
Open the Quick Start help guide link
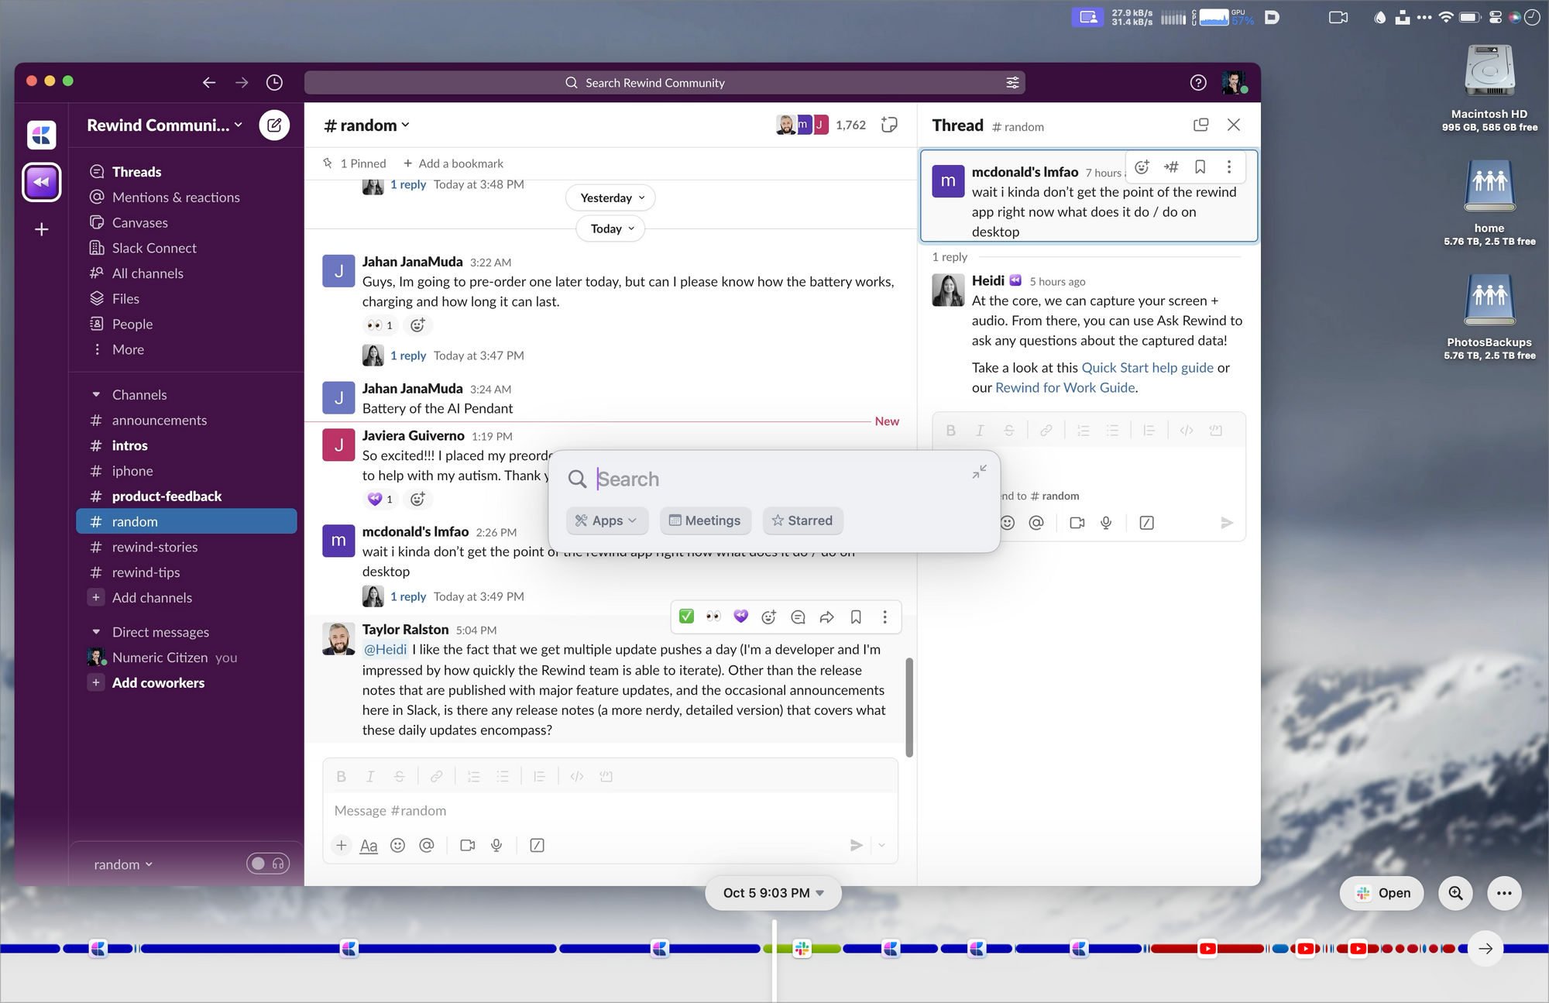(1147, 367)
